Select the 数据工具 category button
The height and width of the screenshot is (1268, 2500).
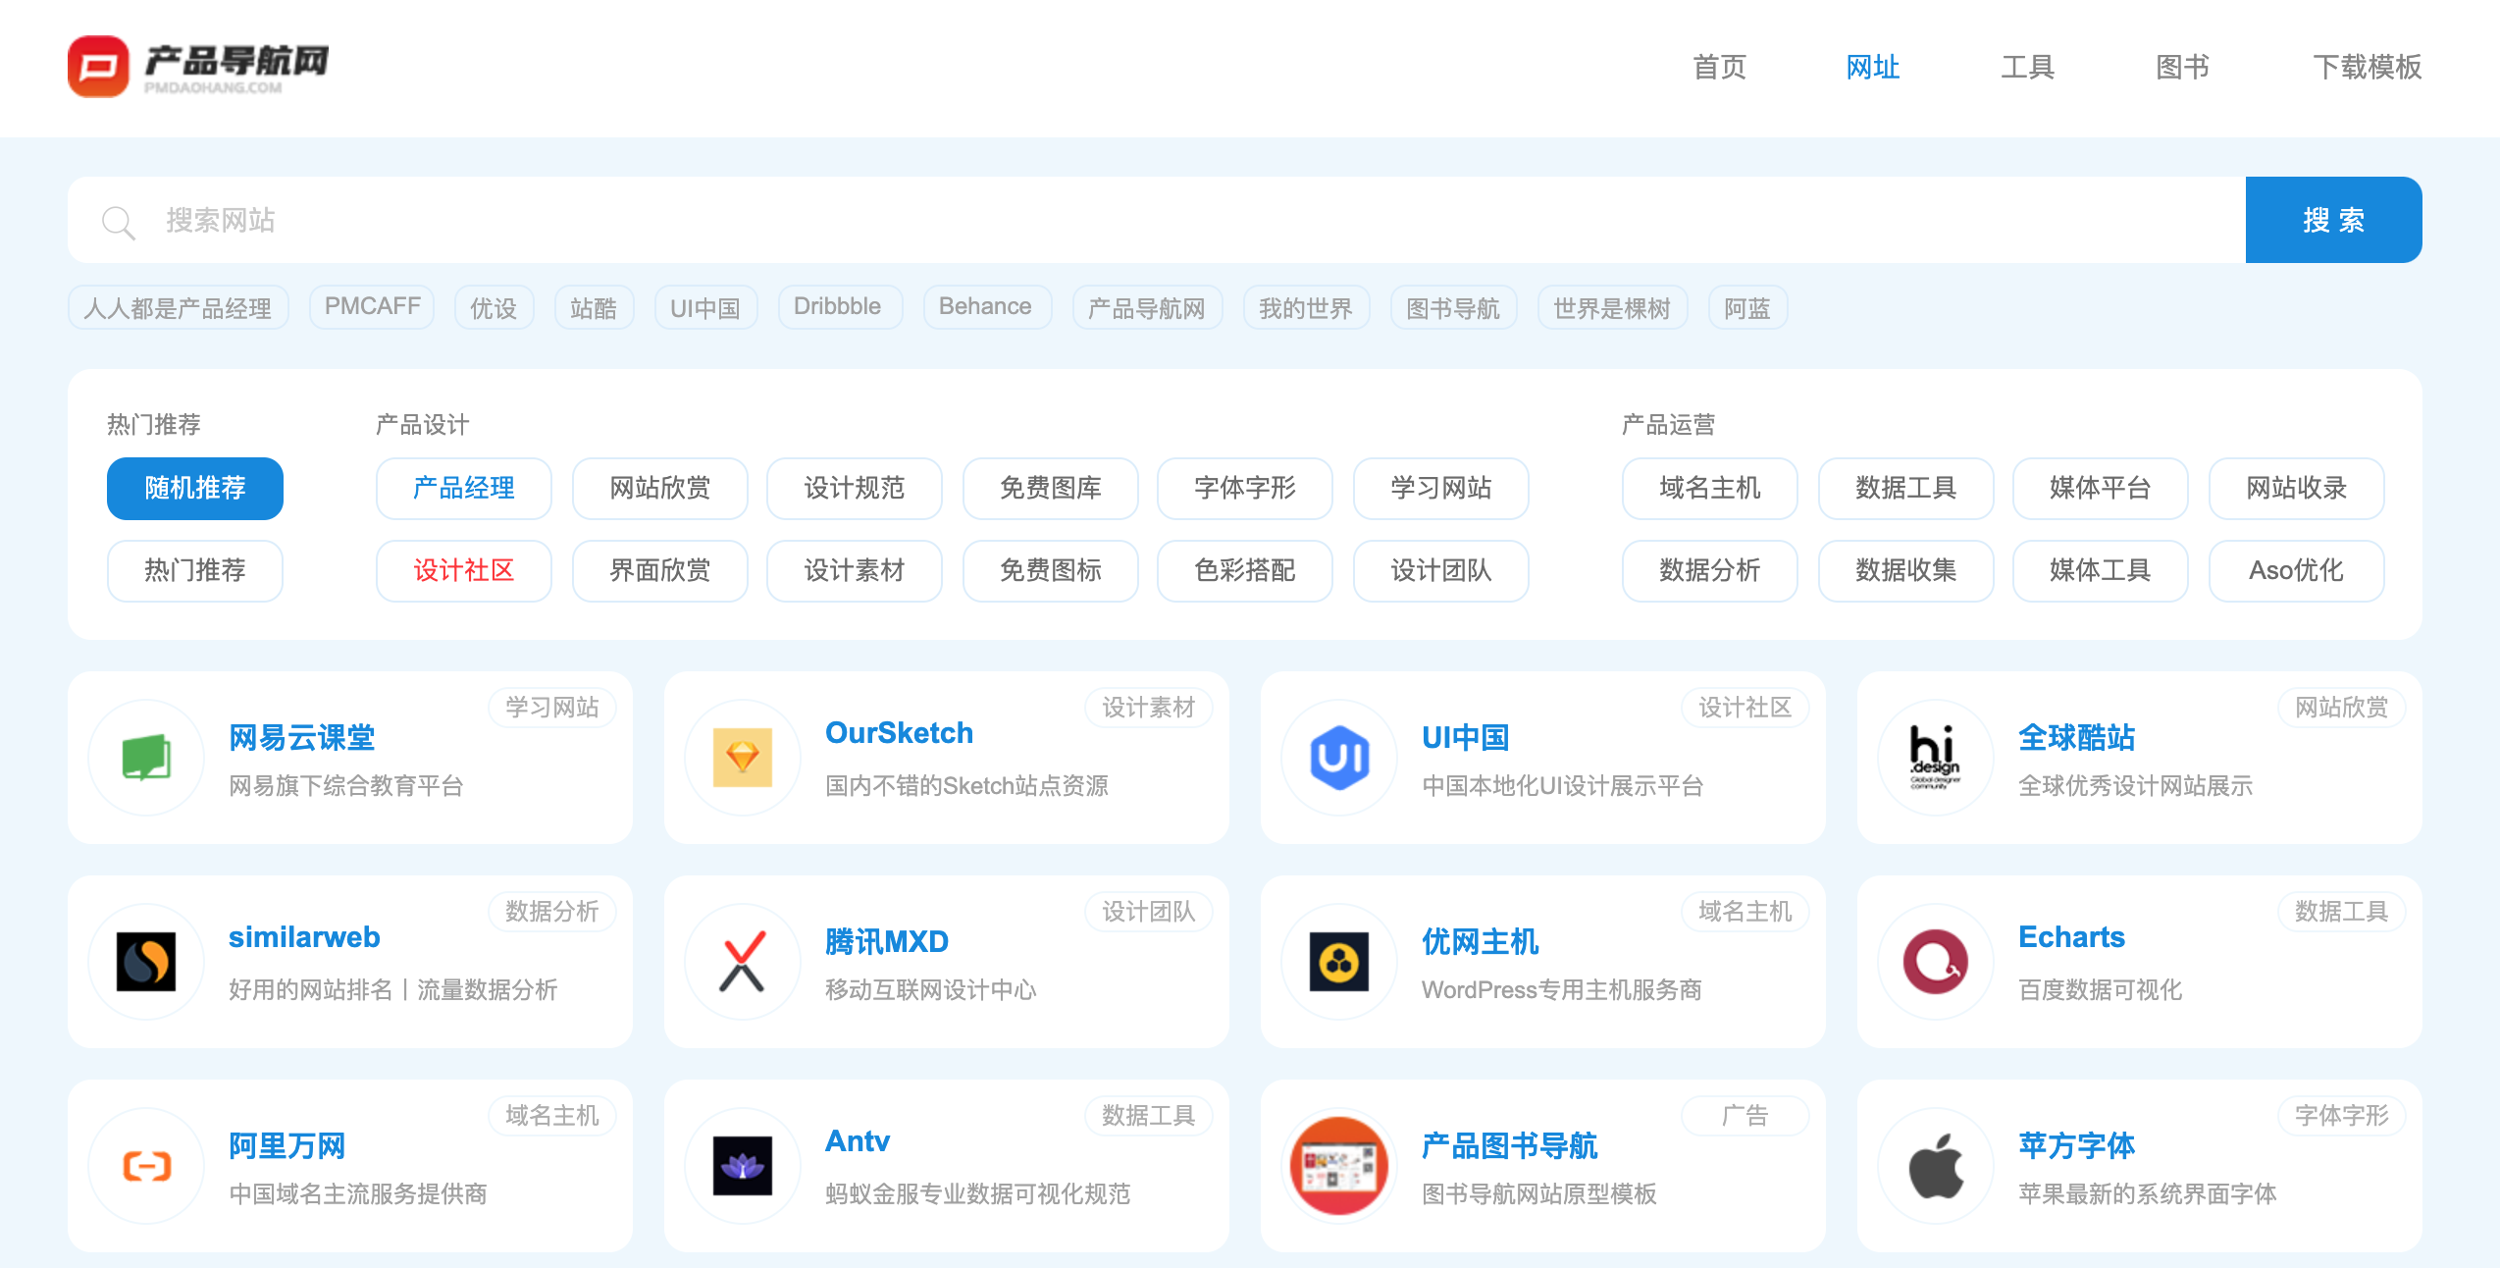[1906, 489]
